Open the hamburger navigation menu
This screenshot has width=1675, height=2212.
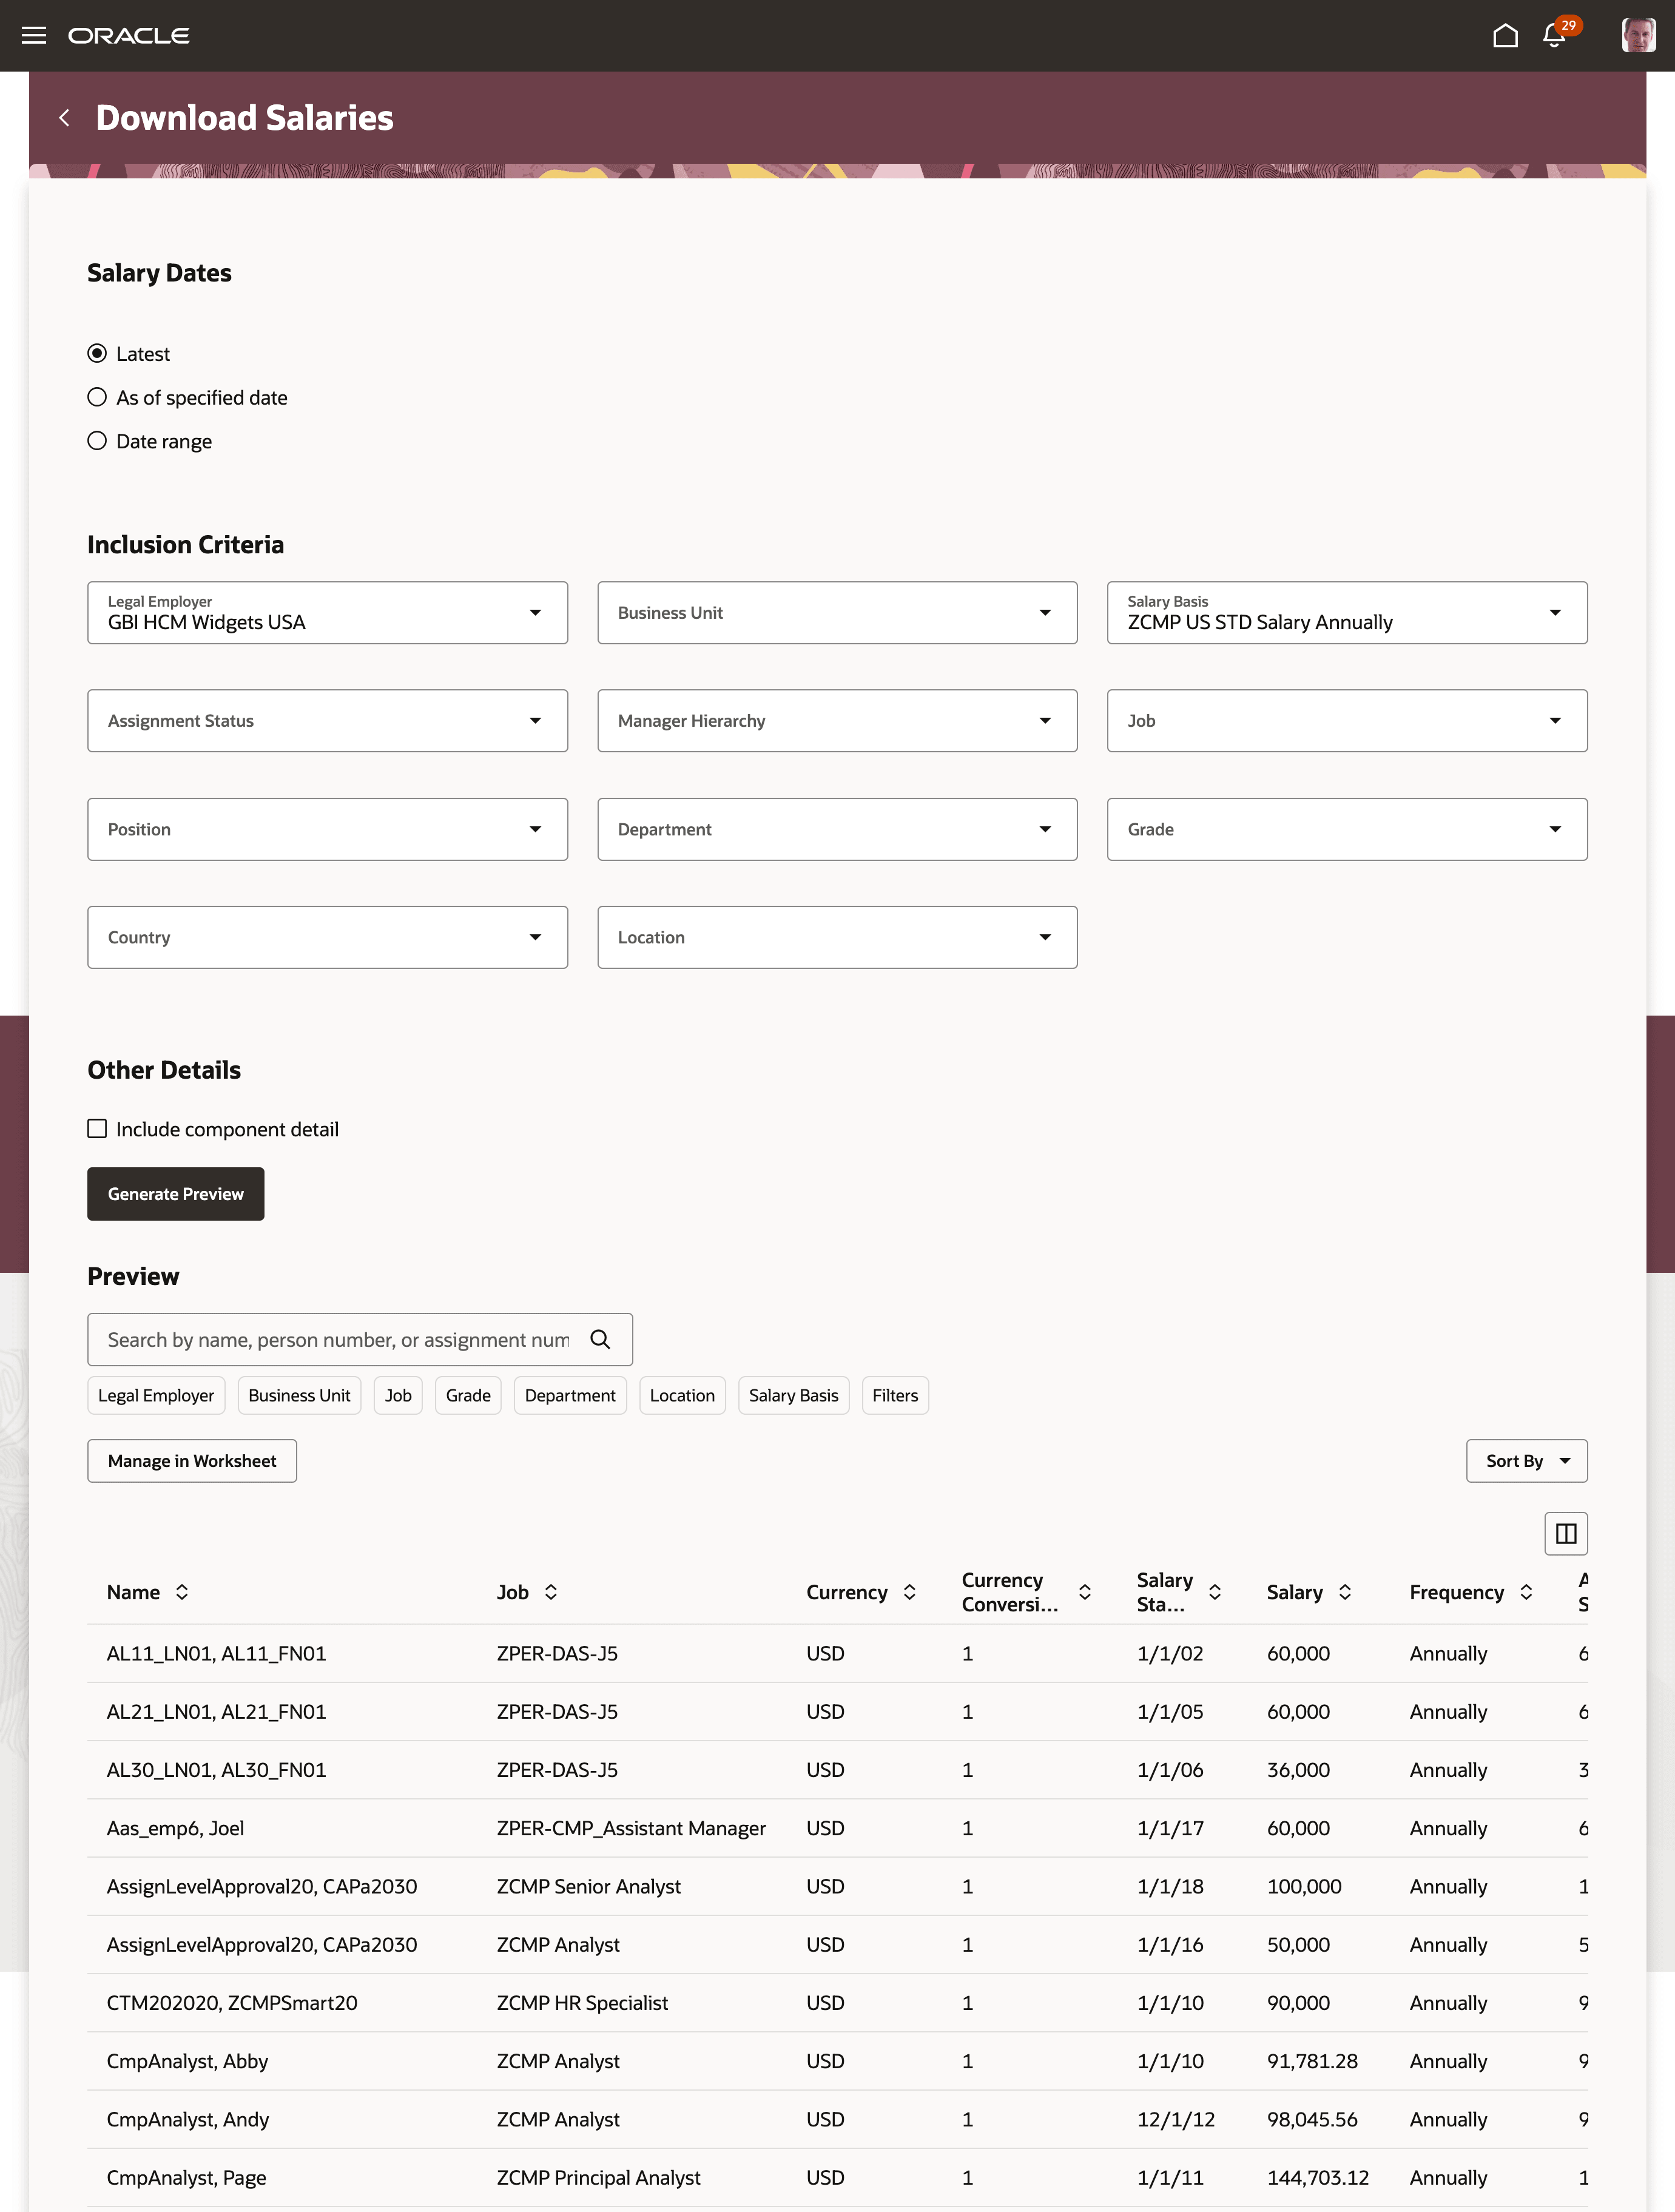[34, 36]
